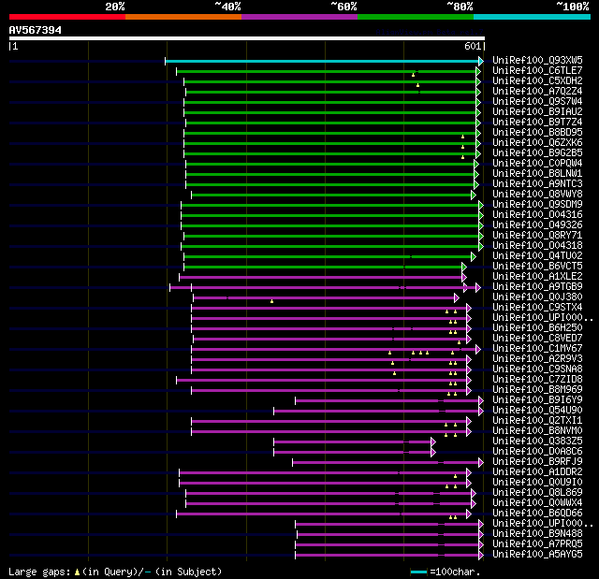Click UniRef100_Q6ZXK6 entry
This screenshot has height=579, width=599.
[537, 143]
